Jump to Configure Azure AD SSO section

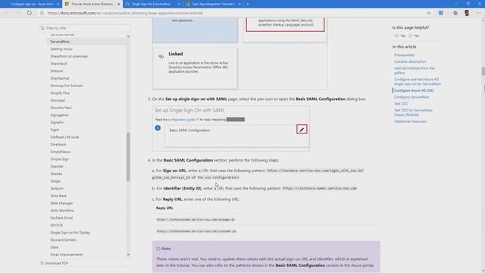click(x=414, y=90)
